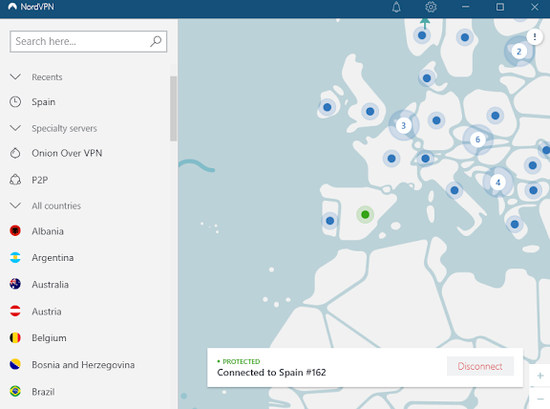This screenshot has height=409, width=550.
Task: Click the Onion Over VPN icon
Action: click(x=15, y=153)
